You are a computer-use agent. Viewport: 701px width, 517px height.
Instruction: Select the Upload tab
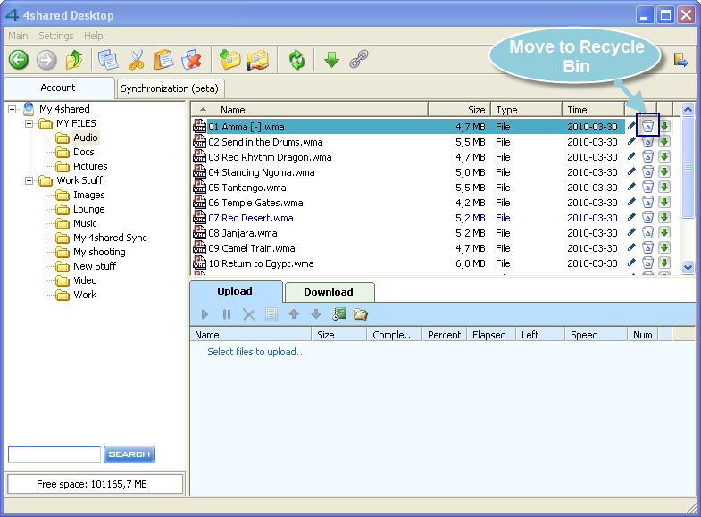[235, 291]
